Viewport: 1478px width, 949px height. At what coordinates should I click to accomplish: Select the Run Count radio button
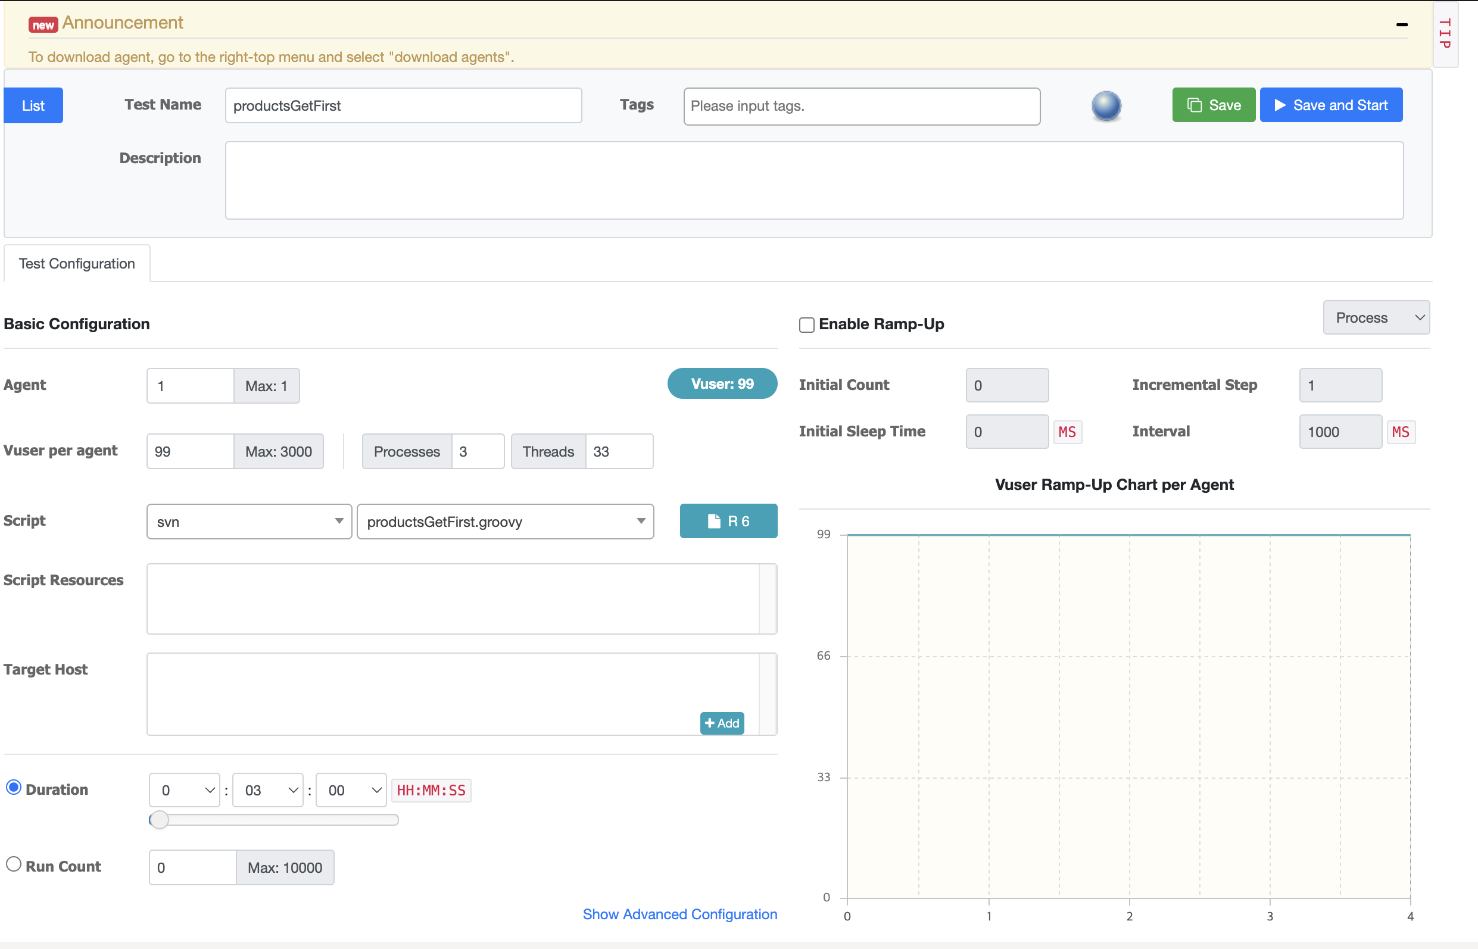pyautogui.click(x=14, y=864)
